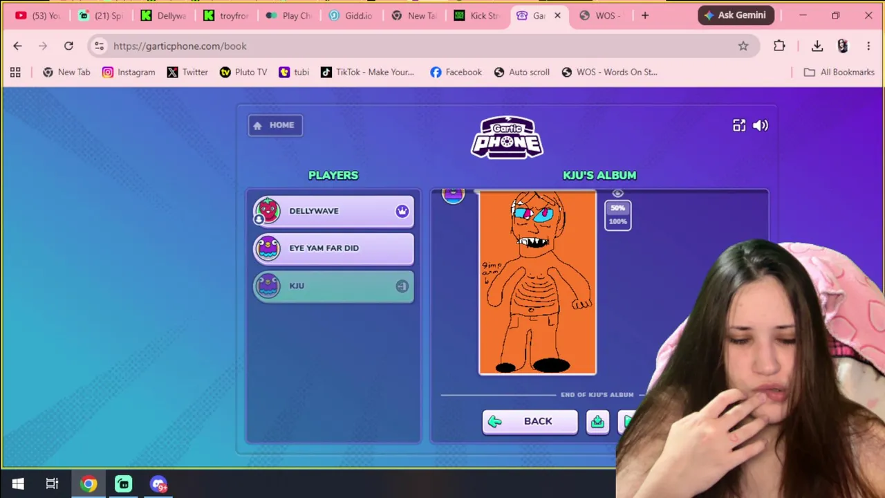The height and width of the screenshot is (498, 885).
Task: Open the New Tab bookmark
Action: (x=66, y=72)
